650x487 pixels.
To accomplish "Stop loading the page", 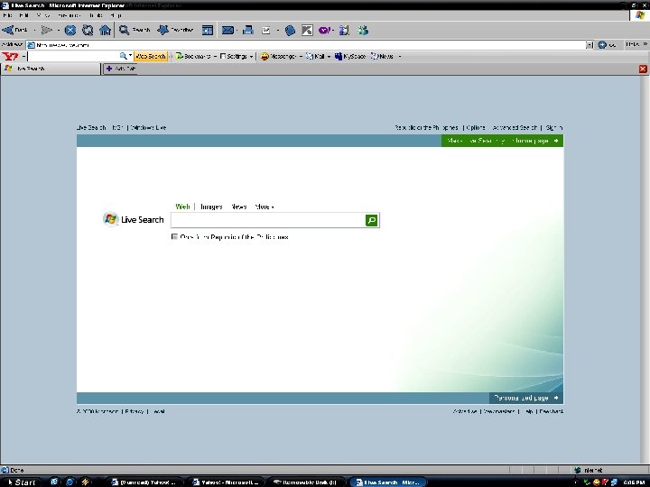I will (x=70, y=30).
